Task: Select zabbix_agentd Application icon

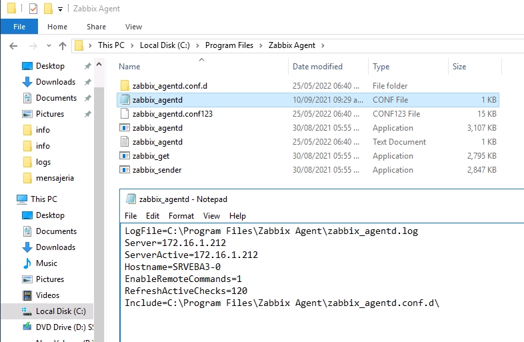Action: click(x=125, y=128)
